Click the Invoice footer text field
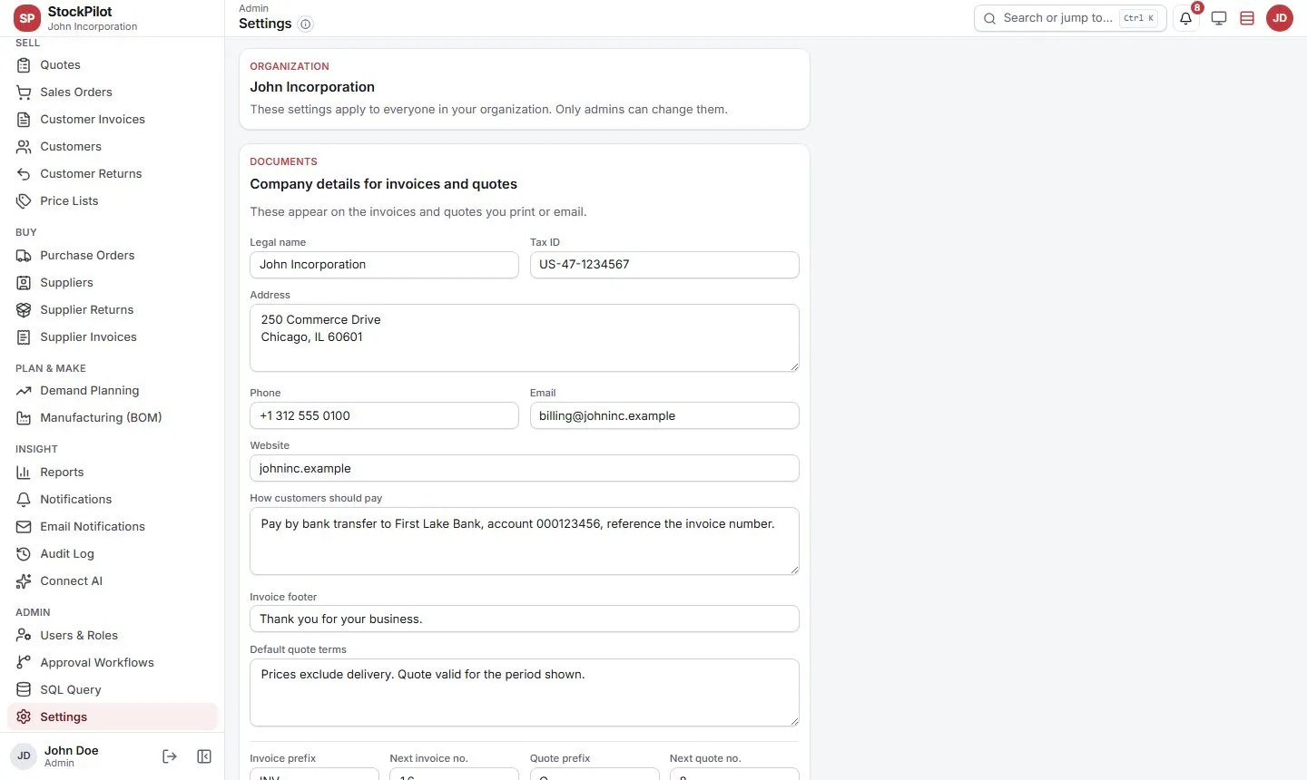 point(525,619)
